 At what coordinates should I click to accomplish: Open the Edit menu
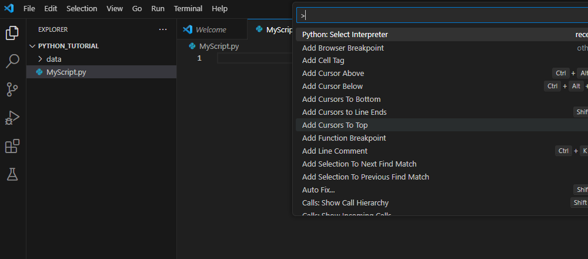[x=51, y=8]
